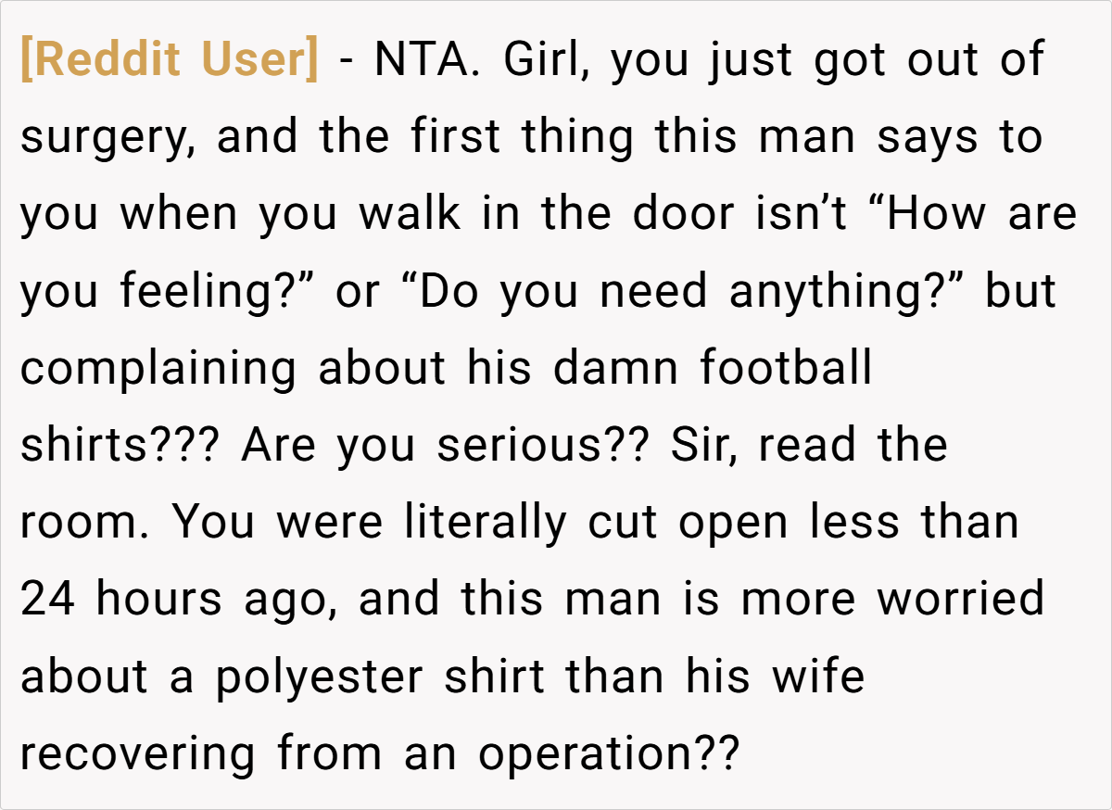
Task: Click the word "football" in the text
Action: [x=786, y=368]
